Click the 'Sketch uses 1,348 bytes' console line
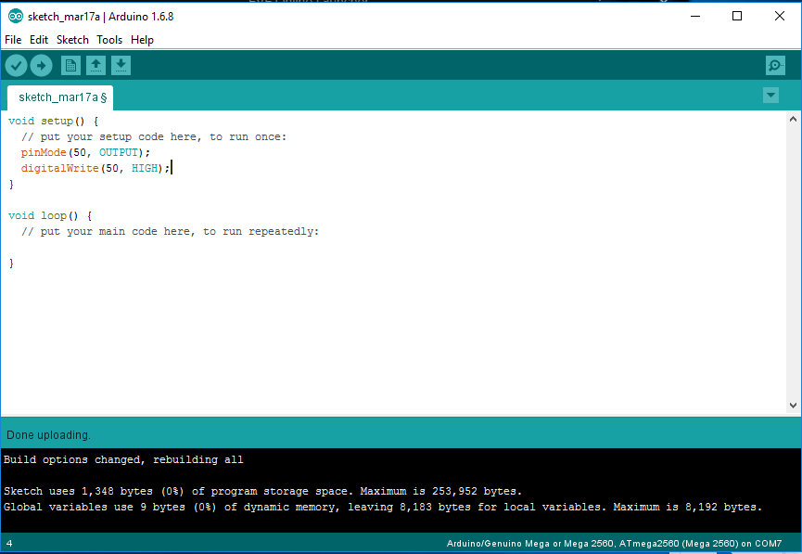This screenshot has height=554, width=802. click(x=262, y=492)
